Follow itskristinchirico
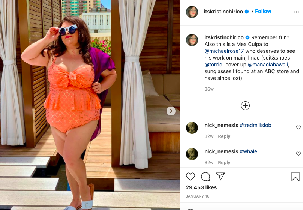Viewport: 303px width, 210px height. [263, 11]
